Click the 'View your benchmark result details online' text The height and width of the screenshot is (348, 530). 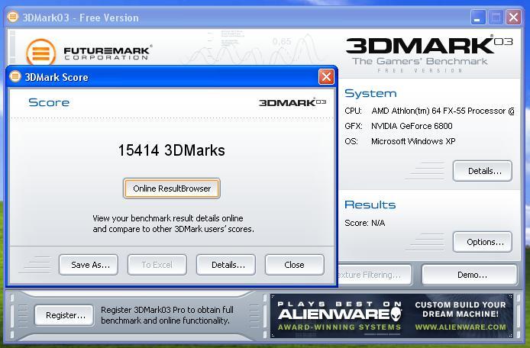(168, 218)
